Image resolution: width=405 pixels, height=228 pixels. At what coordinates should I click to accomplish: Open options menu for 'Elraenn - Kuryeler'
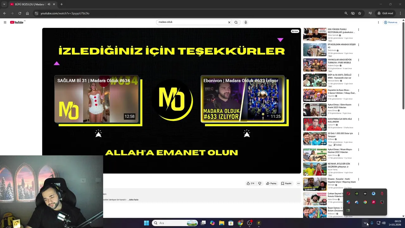click(x=358, y=180)
